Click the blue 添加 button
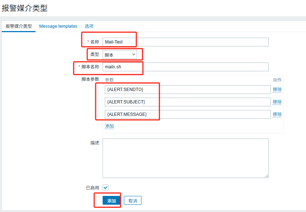The height and width of the screenshot is (212, 306). pos(111,201)
